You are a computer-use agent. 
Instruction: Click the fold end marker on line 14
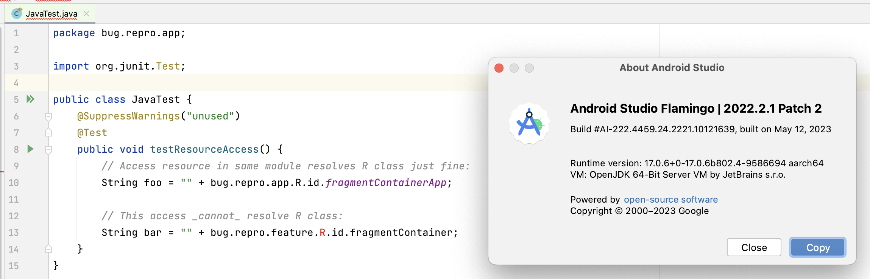(48, 249)
